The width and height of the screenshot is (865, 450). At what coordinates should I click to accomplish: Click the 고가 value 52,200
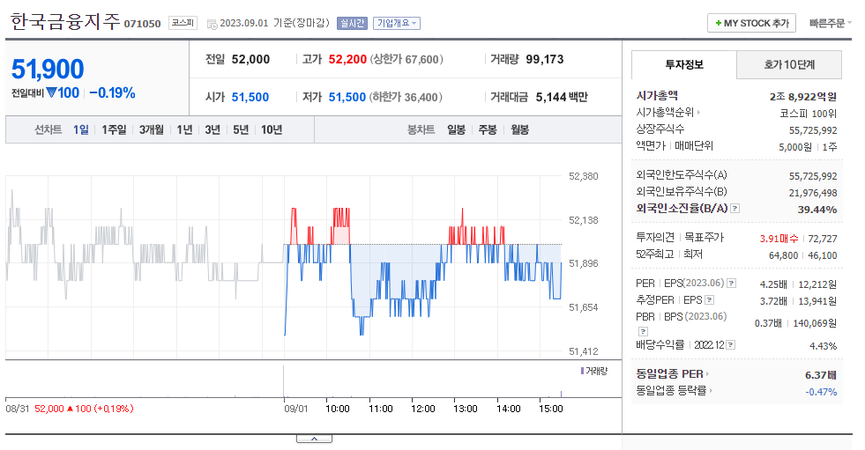point(347,59)
